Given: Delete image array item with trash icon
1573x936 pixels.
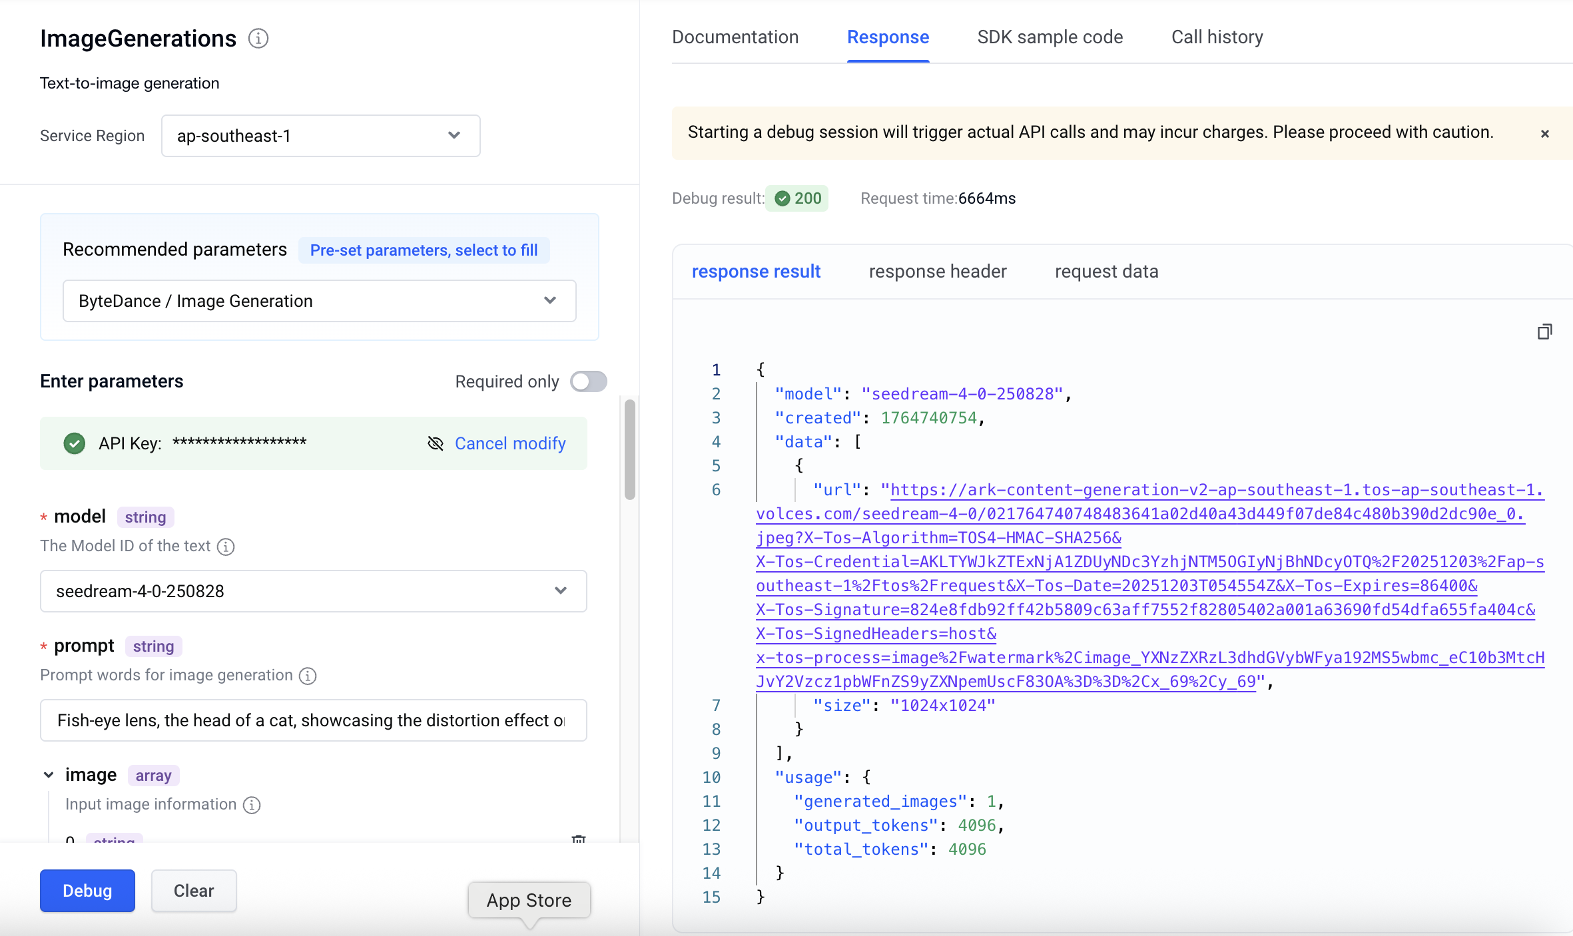Looking at the screenshot, I should [x=579, y=839].
